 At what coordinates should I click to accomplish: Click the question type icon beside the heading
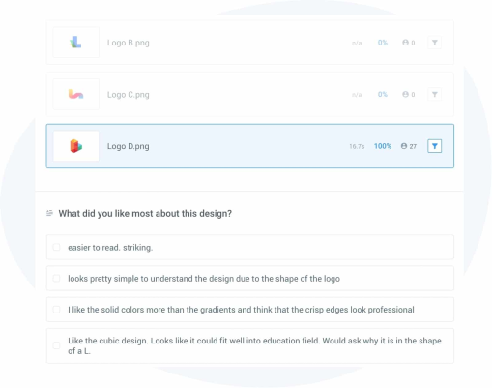(49, 213)
